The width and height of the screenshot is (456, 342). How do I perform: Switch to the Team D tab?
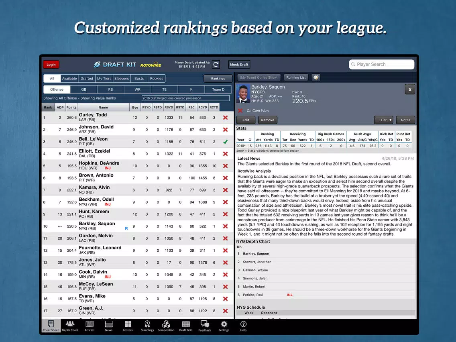(218, 90)
